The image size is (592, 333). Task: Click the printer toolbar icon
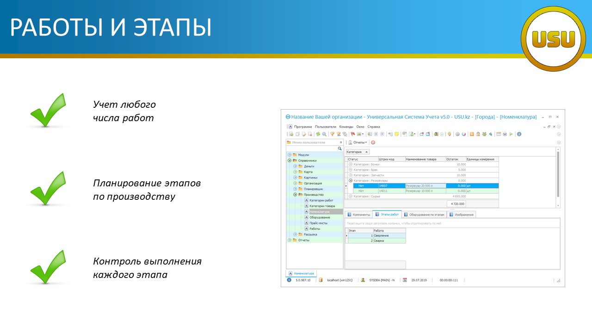tap(505, 134)
